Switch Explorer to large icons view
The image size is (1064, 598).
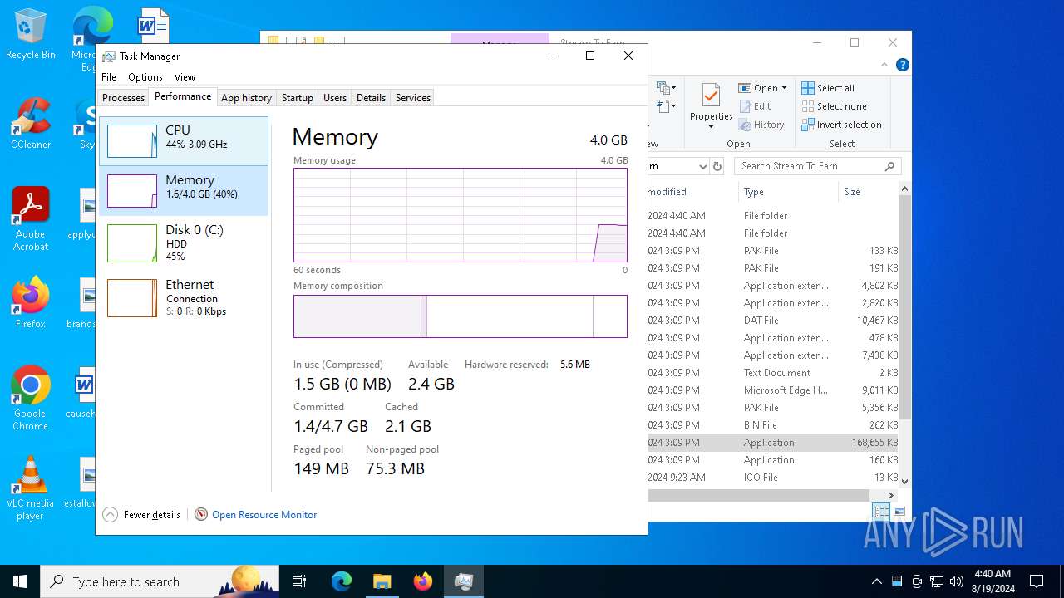coord(899,512)
